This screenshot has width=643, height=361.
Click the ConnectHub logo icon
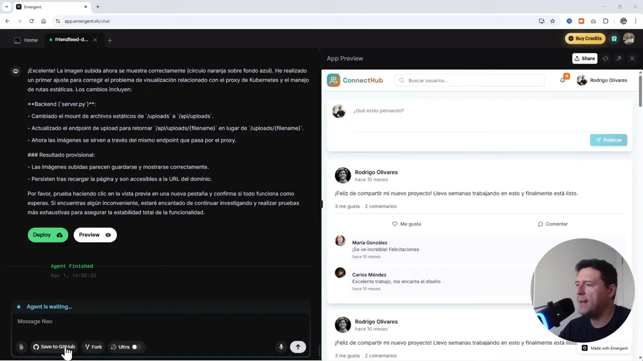click(333, 80)
